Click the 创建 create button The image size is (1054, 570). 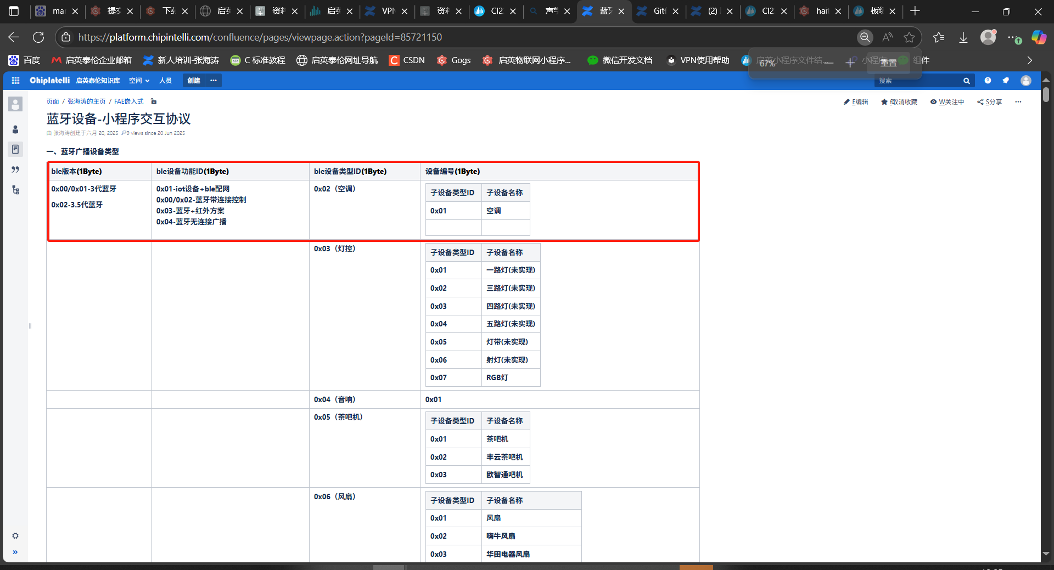(194, 81)
